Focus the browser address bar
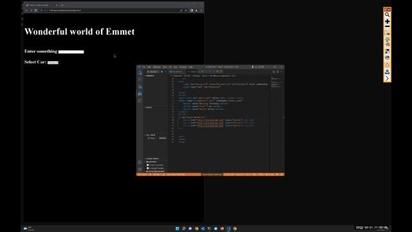 (113, 10)
